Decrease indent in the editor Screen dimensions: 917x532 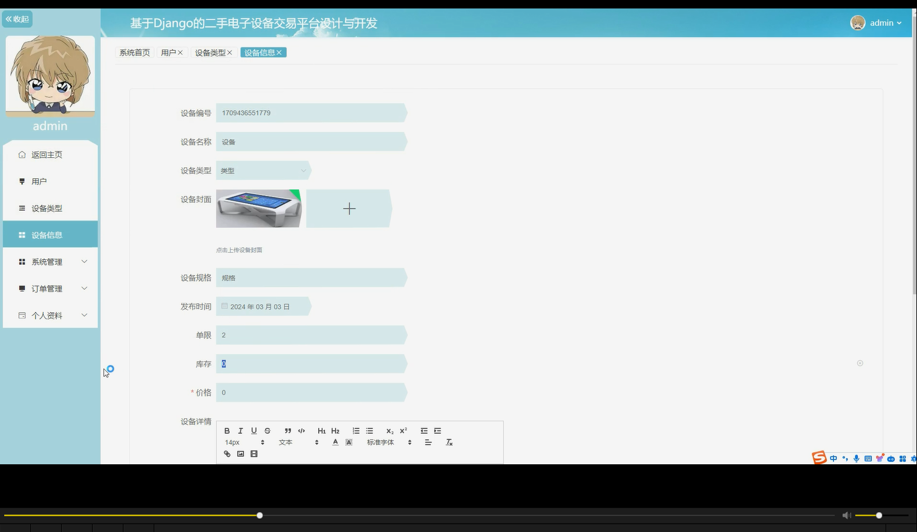click(x=424, y=431)
